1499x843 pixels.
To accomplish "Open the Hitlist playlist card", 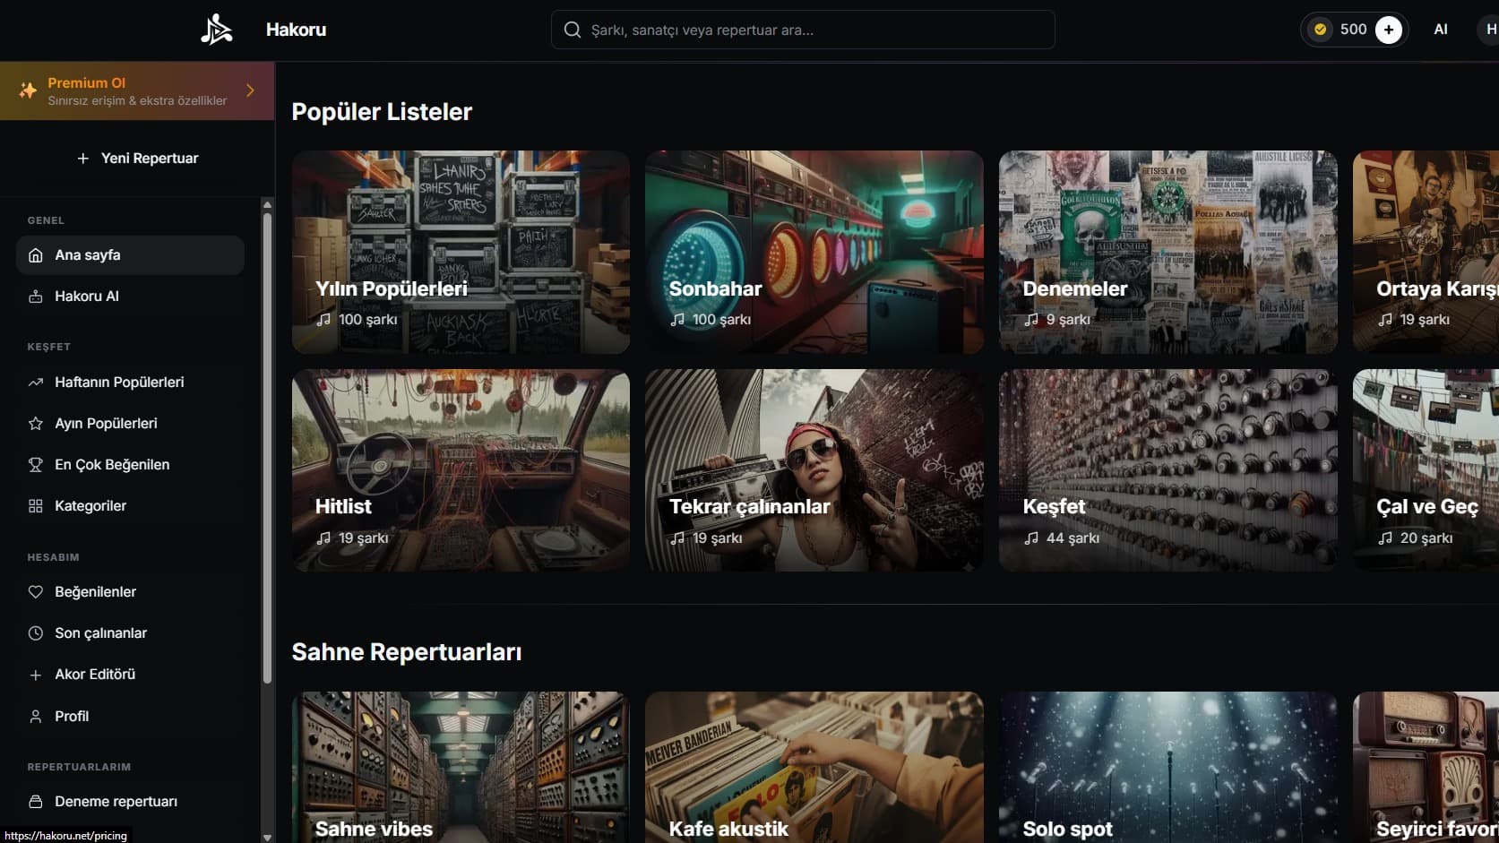I will coord(461,470).
